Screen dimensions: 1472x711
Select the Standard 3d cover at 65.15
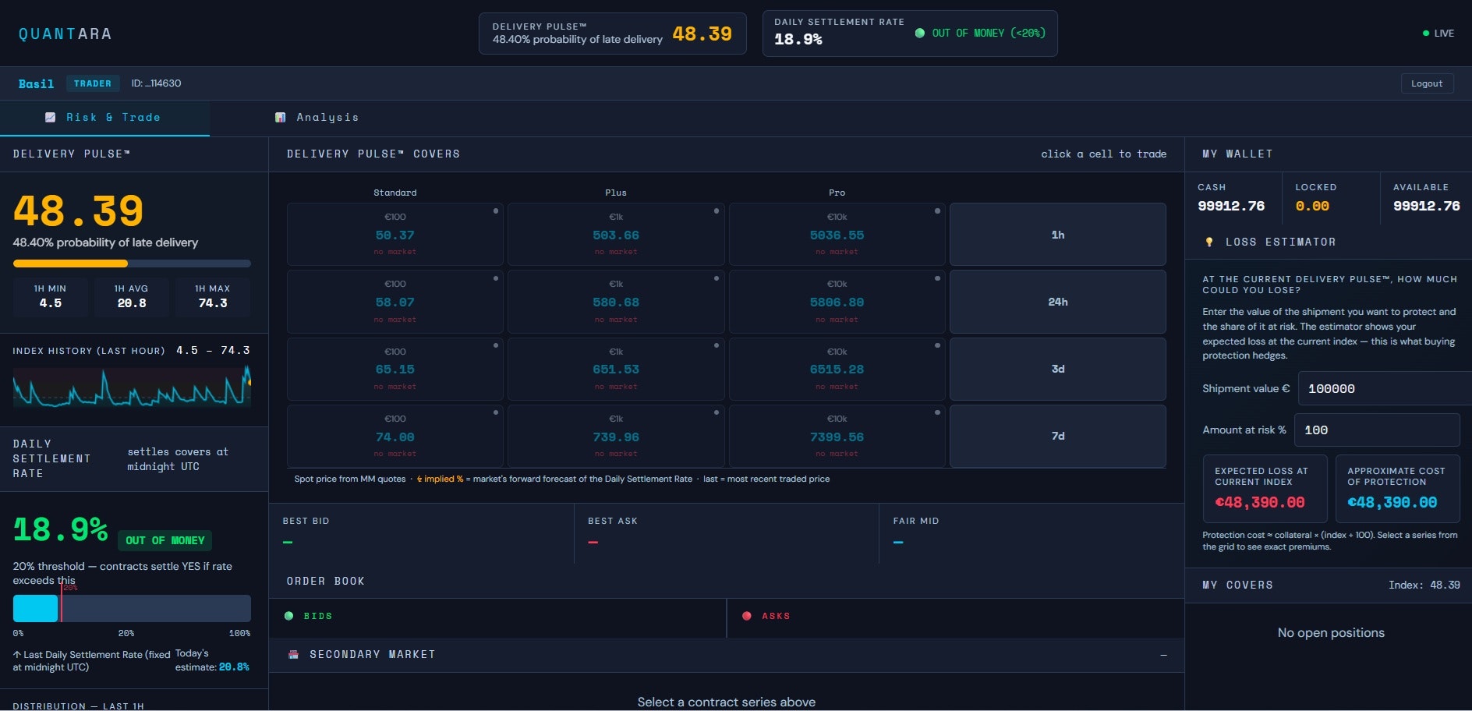395,369
